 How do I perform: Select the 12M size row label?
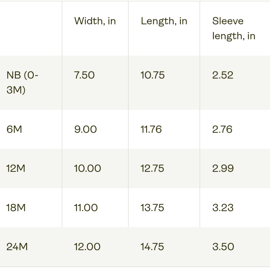coord(16,168)
